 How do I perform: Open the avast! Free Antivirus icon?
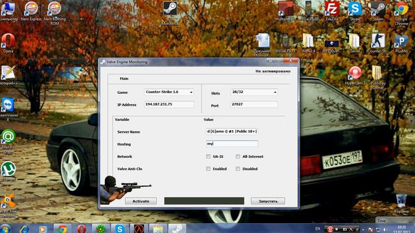point(8,206)
